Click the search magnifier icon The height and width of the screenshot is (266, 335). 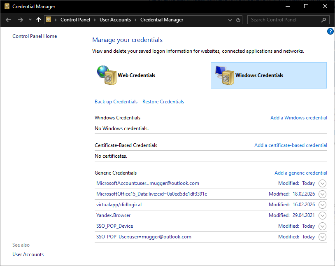click(x=324, y=19)
